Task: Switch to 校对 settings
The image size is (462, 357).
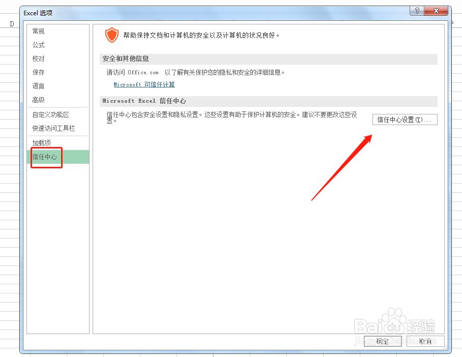Action: (x=58, y=58)
